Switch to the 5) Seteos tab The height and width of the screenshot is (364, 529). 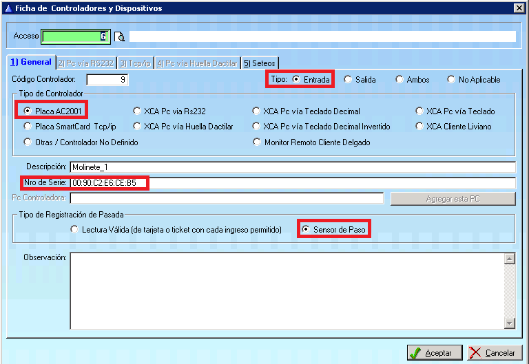coord(259,63)
